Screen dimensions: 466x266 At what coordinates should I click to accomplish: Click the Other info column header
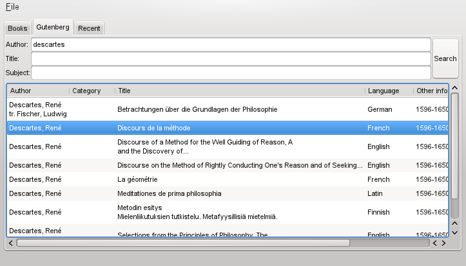(x=431, y=91)
